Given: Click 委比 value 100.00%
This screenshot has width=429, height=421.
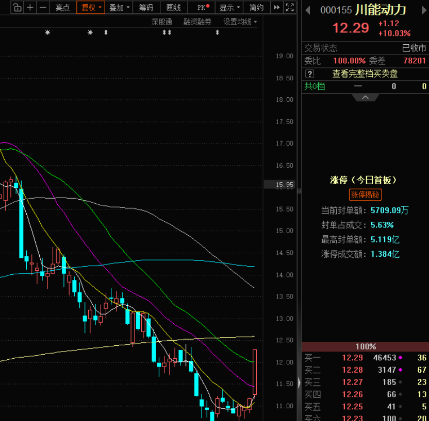Looking at the screenshot, I should click(x=350, y=61).
